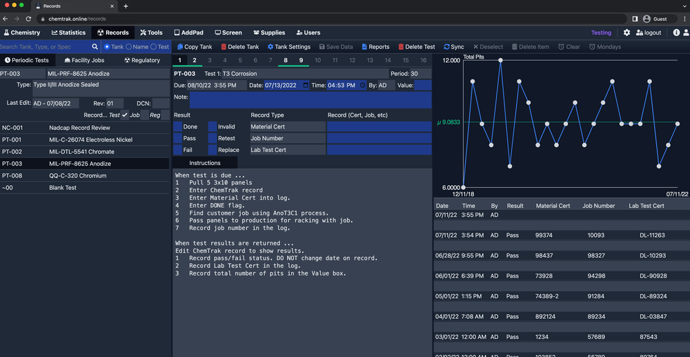Image resolution: width=690 pixels, height=357 pixels.
Task: Open the AddPad menu
Action: coord(189,32)
